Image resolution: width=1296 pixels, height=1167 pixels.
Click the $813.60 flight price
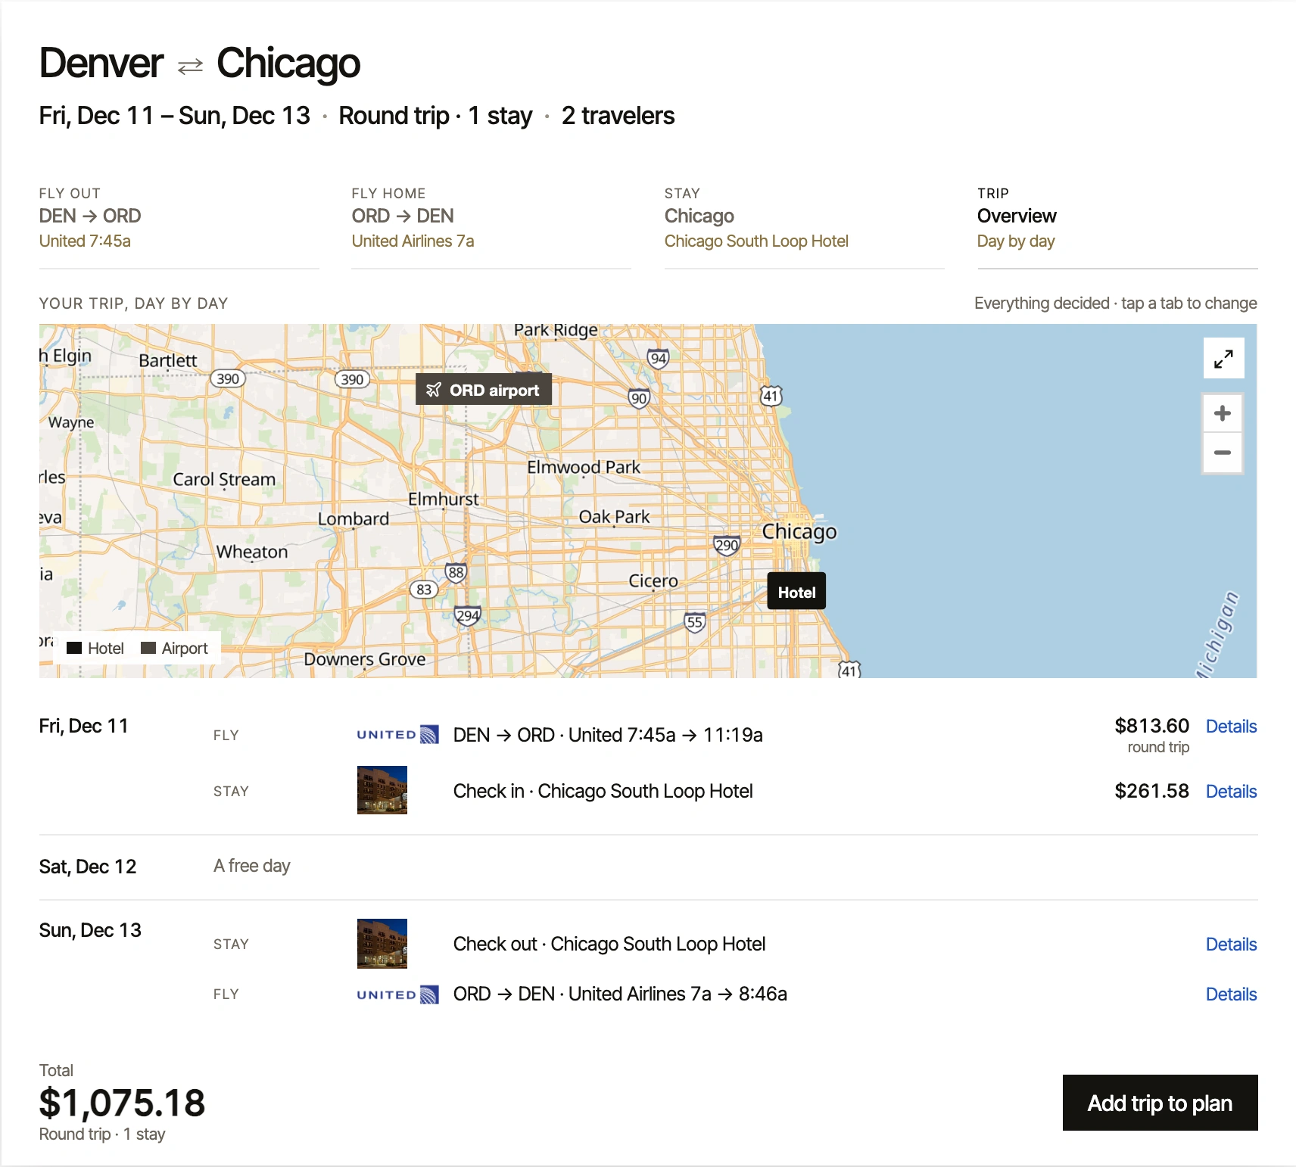coord(1151,726)
